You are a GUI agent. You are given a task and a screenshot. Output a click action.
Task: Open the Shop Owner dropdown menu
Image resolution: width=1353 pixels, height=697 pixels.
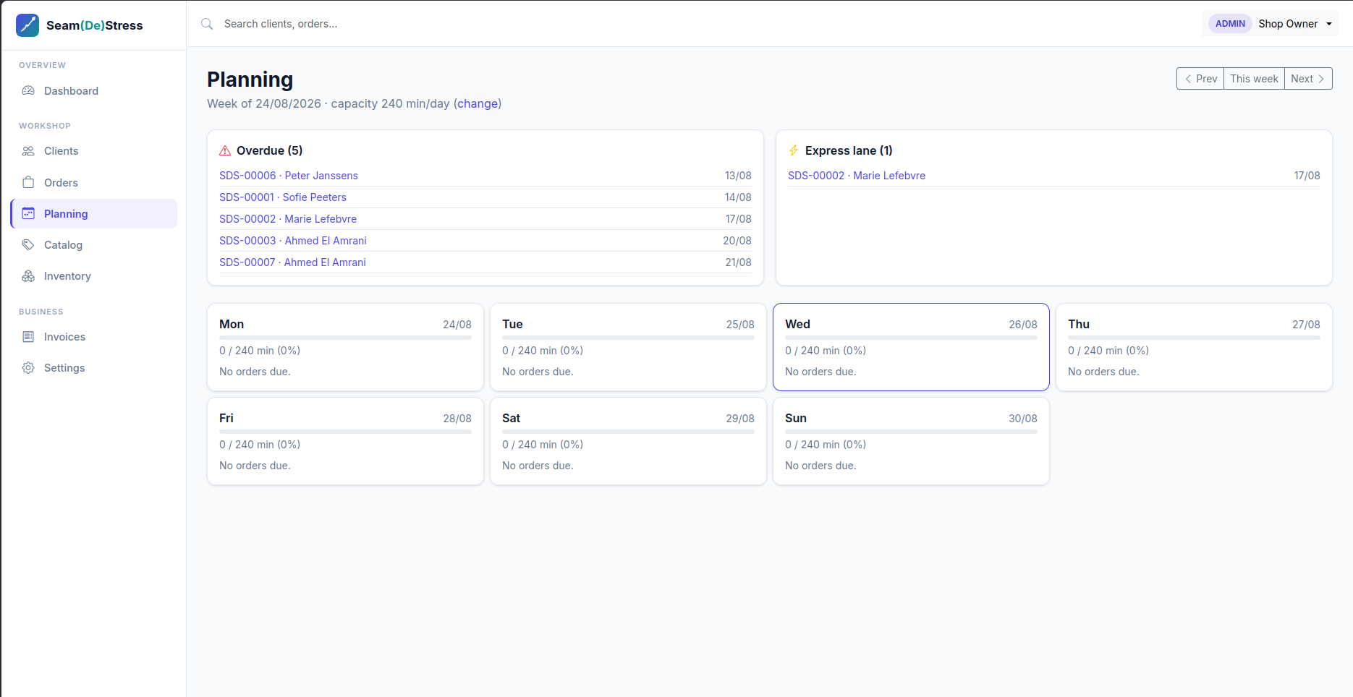1271,24
